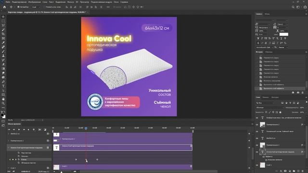Go to the next Стиль keyframe arrow
The width and height of the screenshot is (308, 173).
click(x=16, y=160)
